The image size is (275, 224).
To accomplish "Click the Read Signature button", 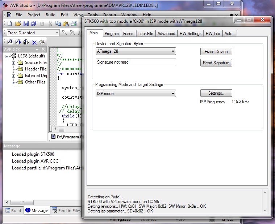I will [x=216, y=63].
